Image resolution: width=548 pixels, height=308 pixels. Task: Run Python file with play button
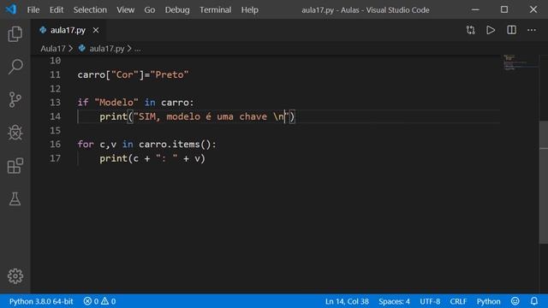coord(491,30)
